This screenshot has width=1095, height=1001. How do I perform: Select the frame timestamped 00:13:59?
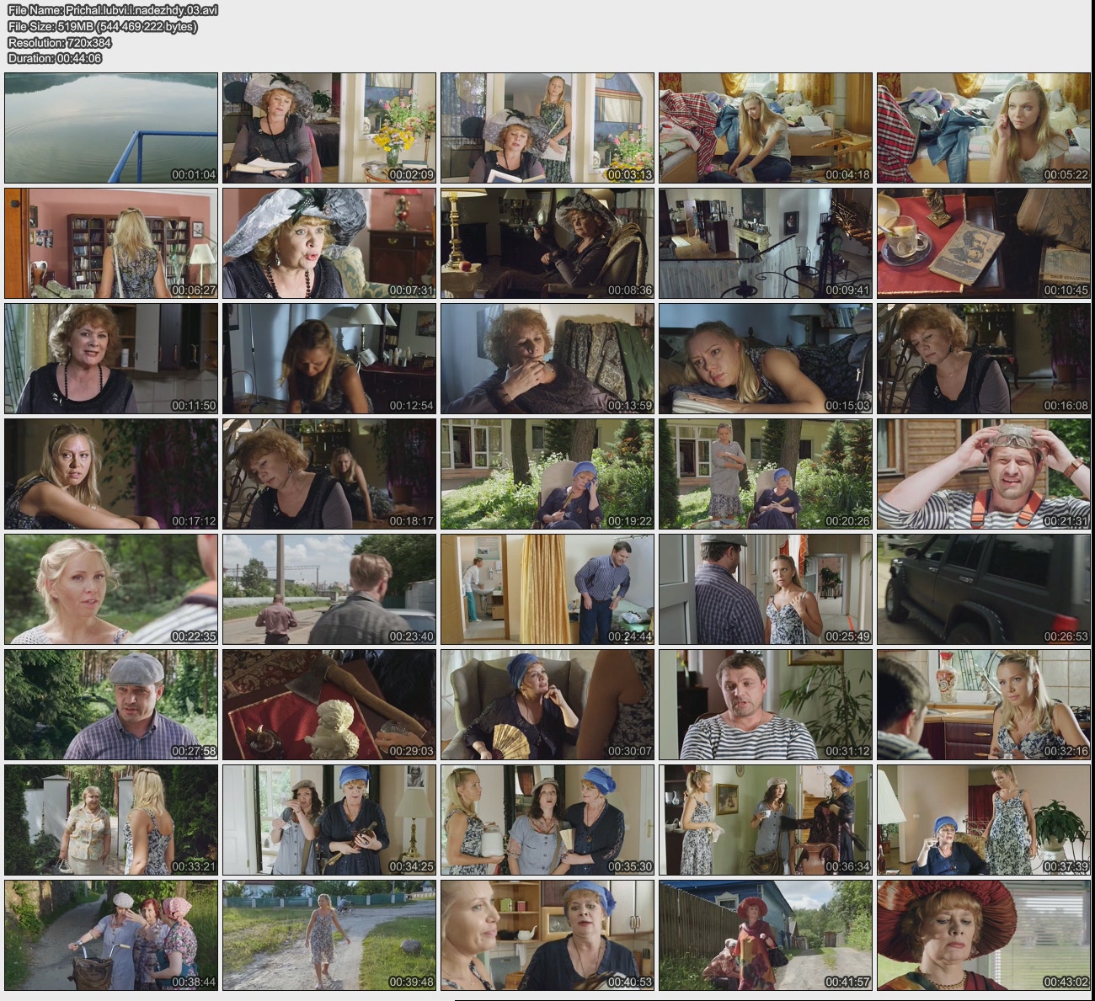point(547,359)
